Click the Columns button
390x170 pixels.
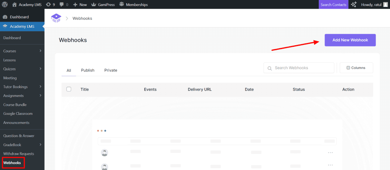[x=356, y=68]
